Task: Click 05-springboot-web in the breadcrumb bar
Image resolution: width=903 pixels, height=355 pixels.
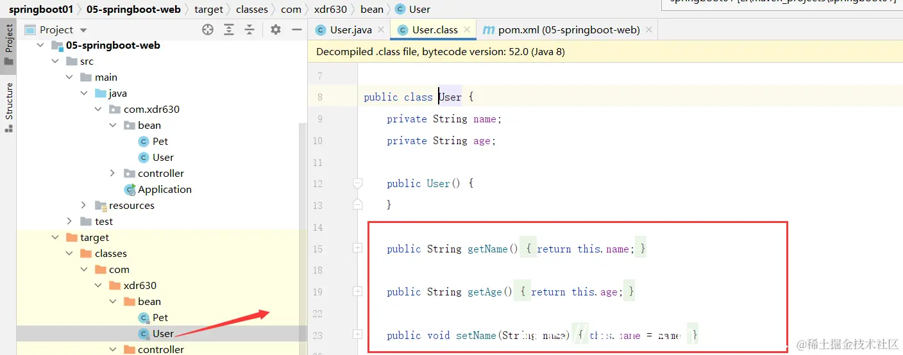Action: pyautogui.click(x=133, y=9)
